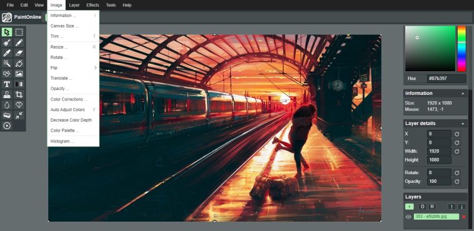Open the Effects menu

(93, 5)
